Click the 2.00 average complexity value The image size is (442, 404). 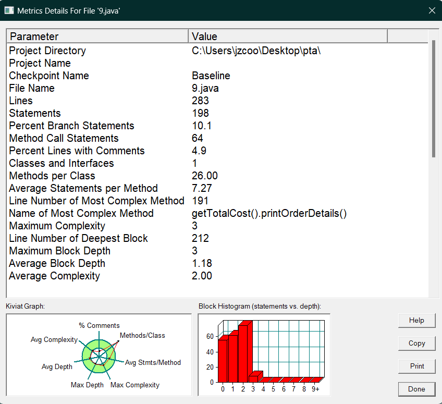(x=202, y=276)
